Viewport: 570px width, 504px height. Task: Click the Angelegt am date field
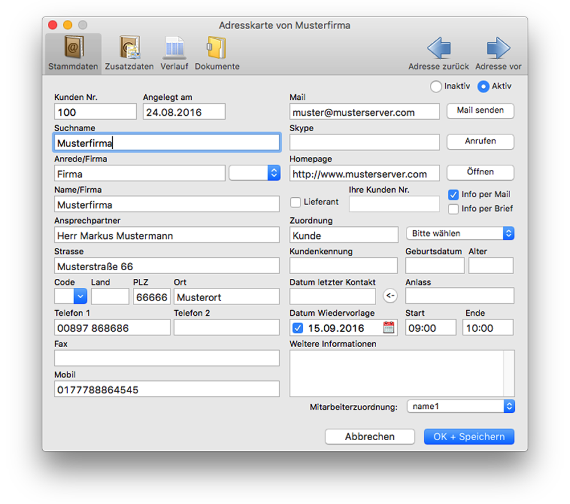coord(184,112)
